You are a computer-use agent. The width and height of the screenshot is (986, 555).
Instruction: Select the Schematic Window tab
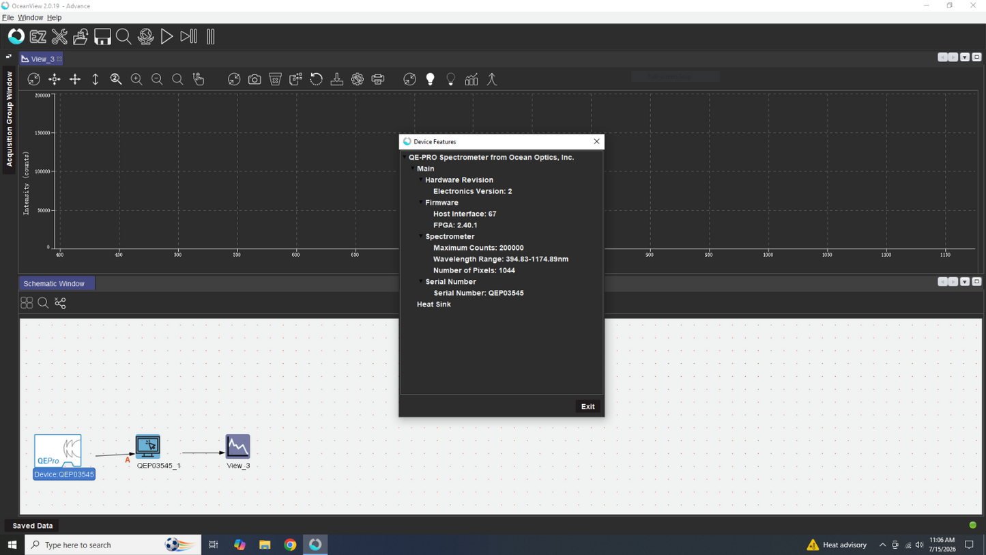pyautogui.click(x=55, y=284)
